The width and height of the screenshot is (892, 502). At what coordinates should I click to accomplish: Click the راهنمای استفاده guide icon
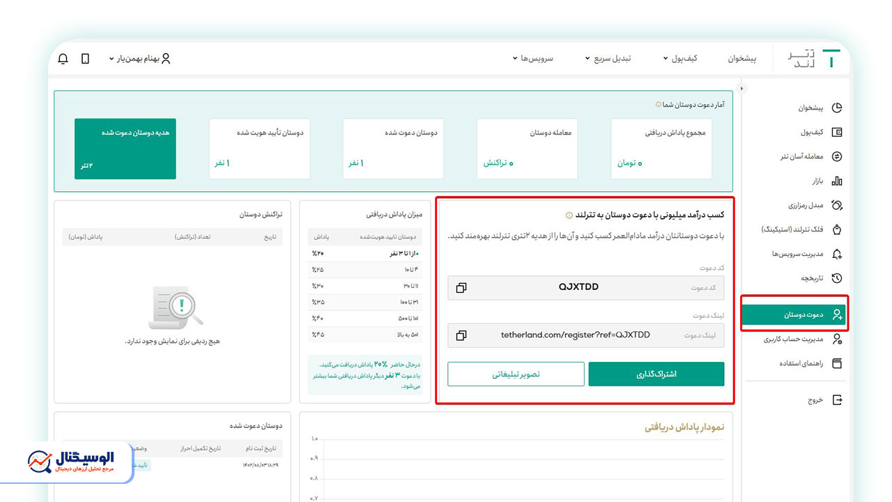click(837, 363)
